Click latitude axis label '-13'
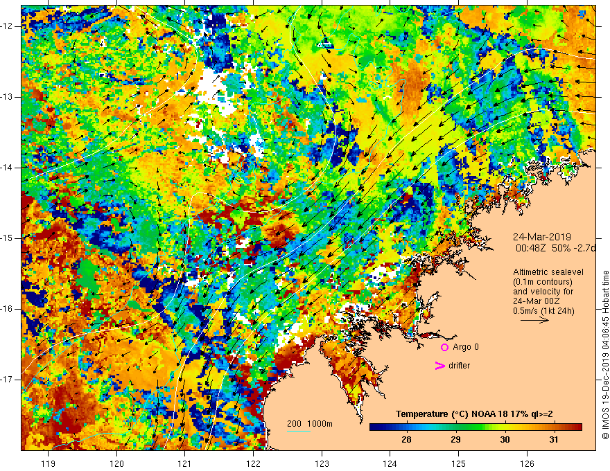The width and height of the screenshot is (610, 471). click(x=7, y=97)
